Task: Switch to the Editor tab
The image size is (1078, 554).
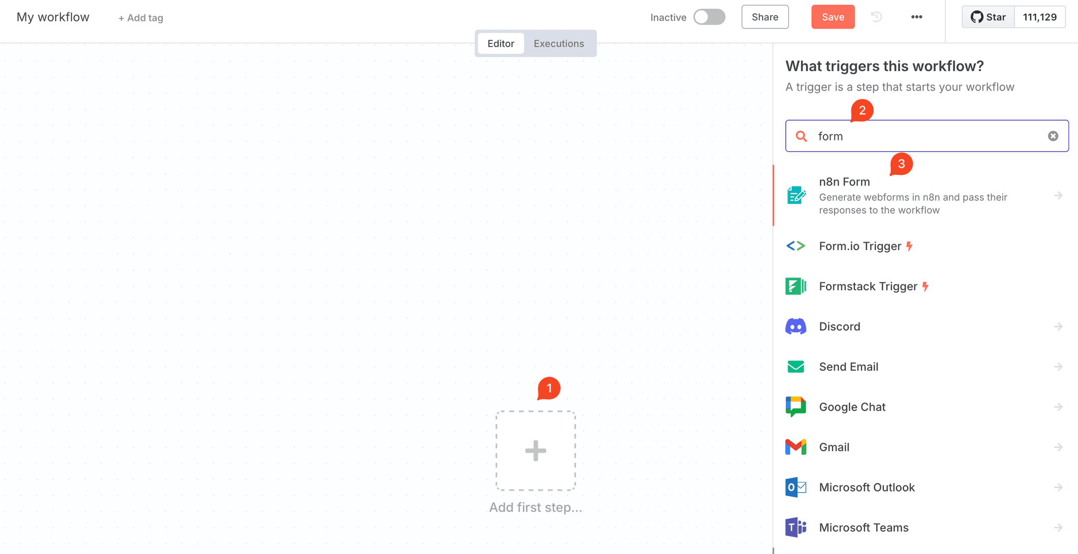Action: (x=501, y=44)
